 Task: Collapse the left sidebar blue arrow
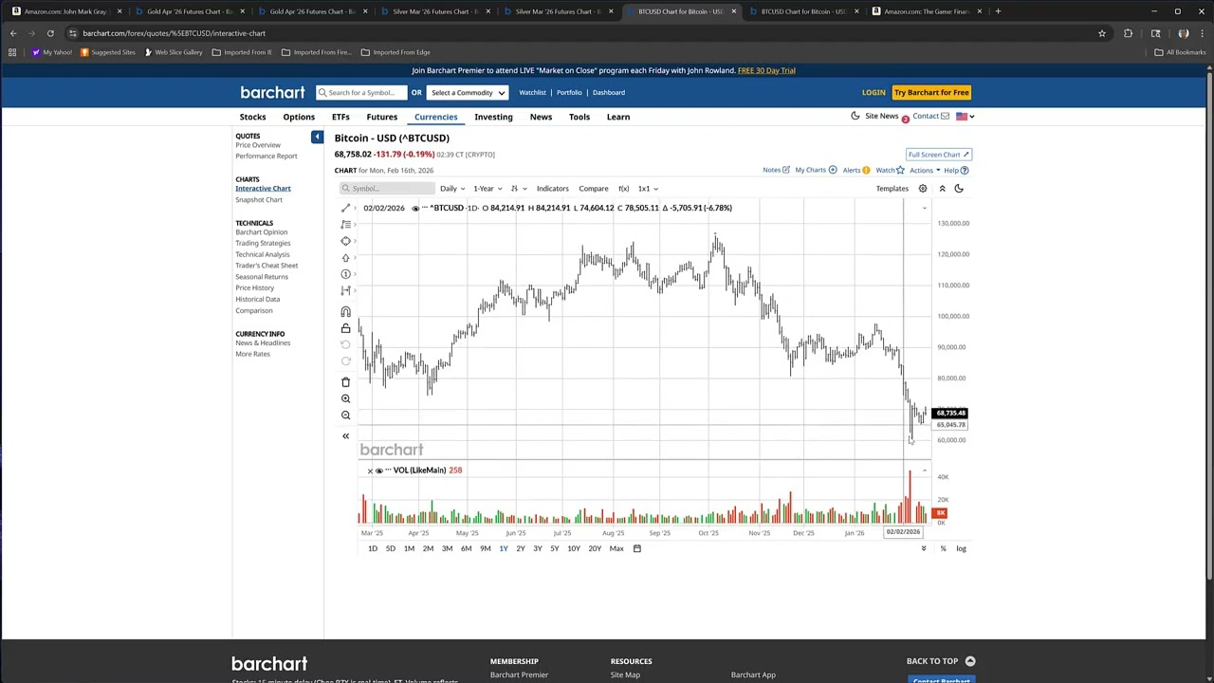pyautogui.click(x=317, y=138)
